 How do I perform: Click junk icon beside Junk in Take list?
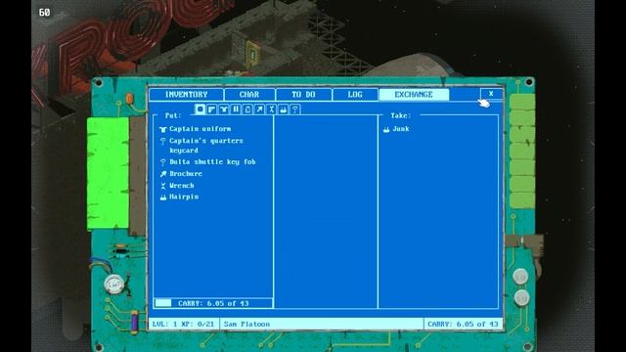[386, 130]
